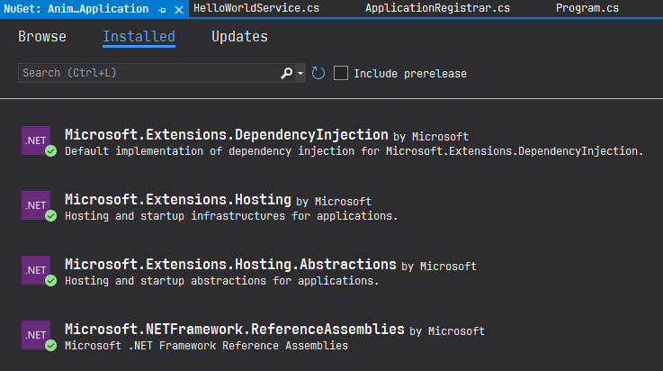Open the ApplicationRegistrar.cs file tab

click(x=437, y=9)
